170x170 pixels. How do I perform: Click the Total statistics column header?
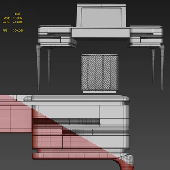pyautogui.click(x=16, y=14)
